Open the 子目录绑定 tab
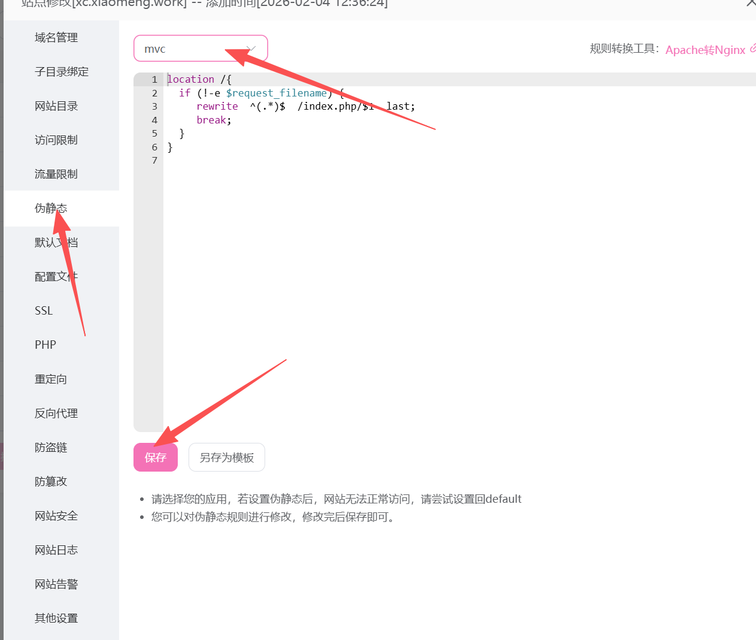Screen dimensions: 756x640 coord(62,72)
